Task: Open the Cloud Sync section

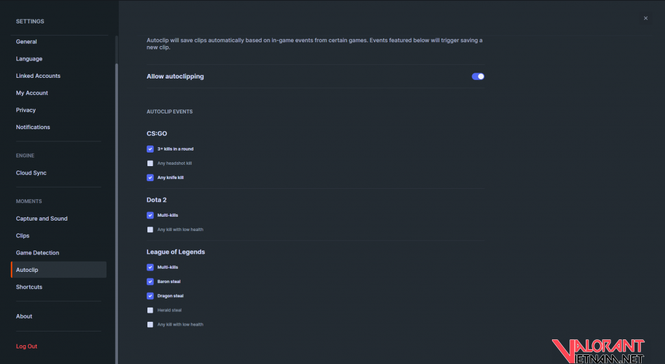Action: coord(31,173)
